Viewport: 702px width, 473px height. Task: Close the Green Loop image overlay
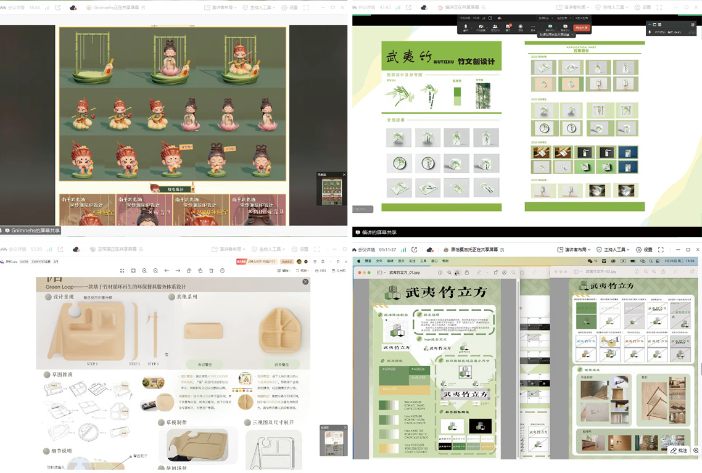(x=305, y=282)
